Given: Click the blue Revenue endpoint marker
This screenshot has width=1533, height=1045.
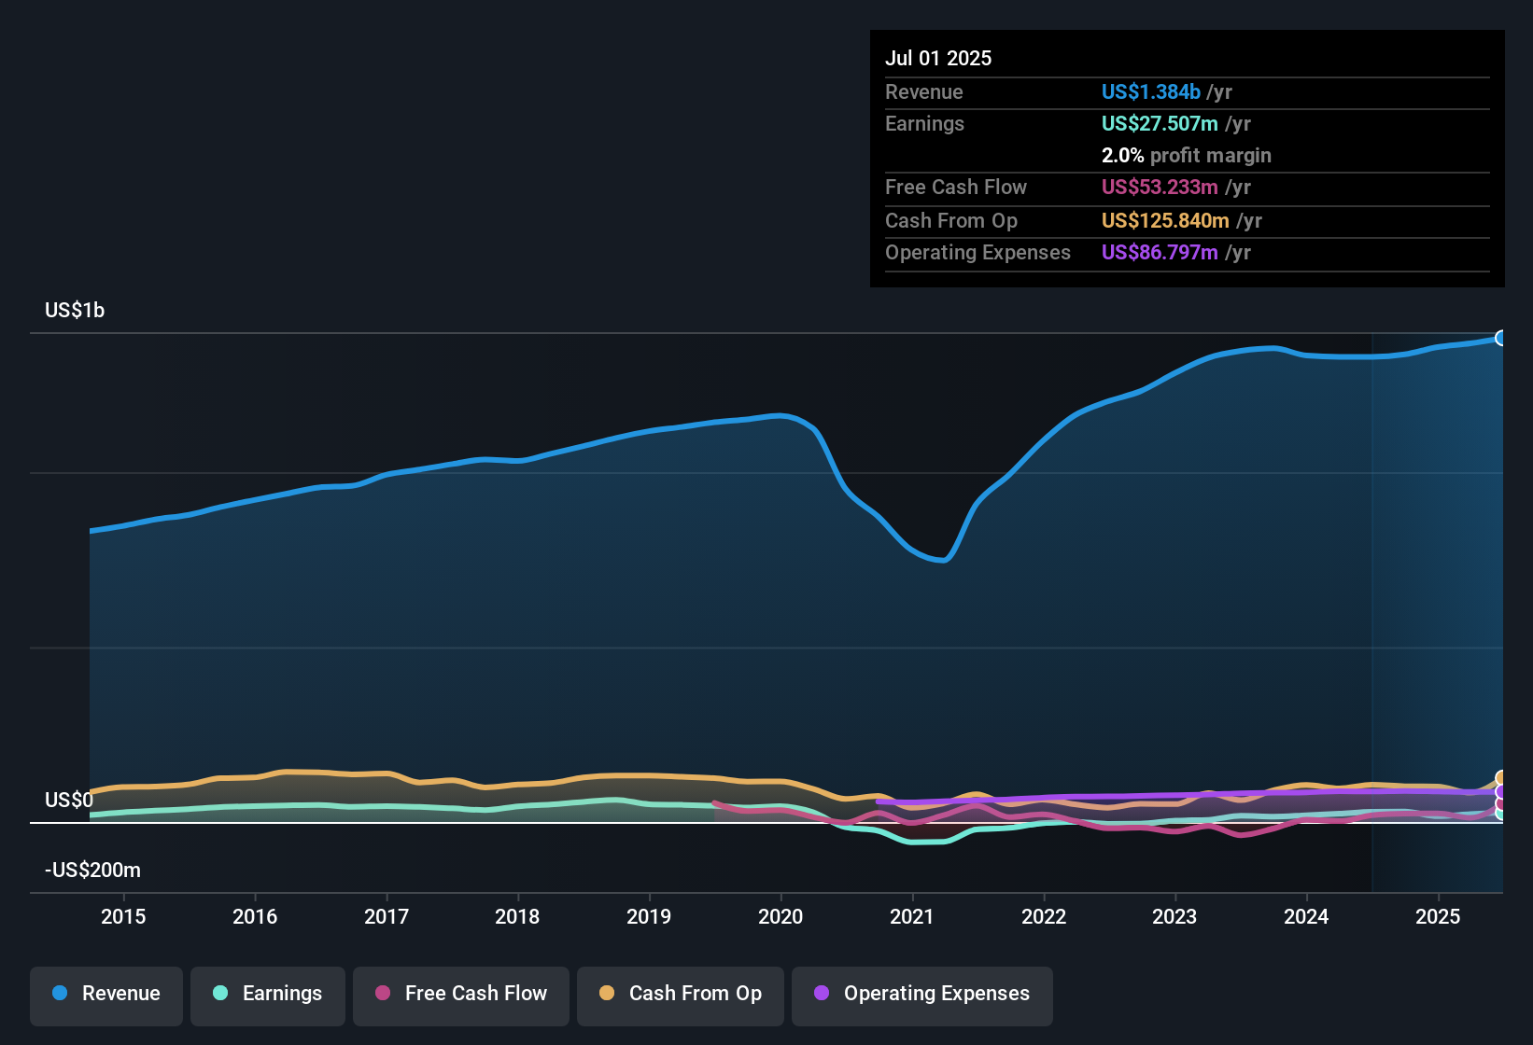Looking at the screenshot, I should pyautogui.click(x=1500, y=338).
